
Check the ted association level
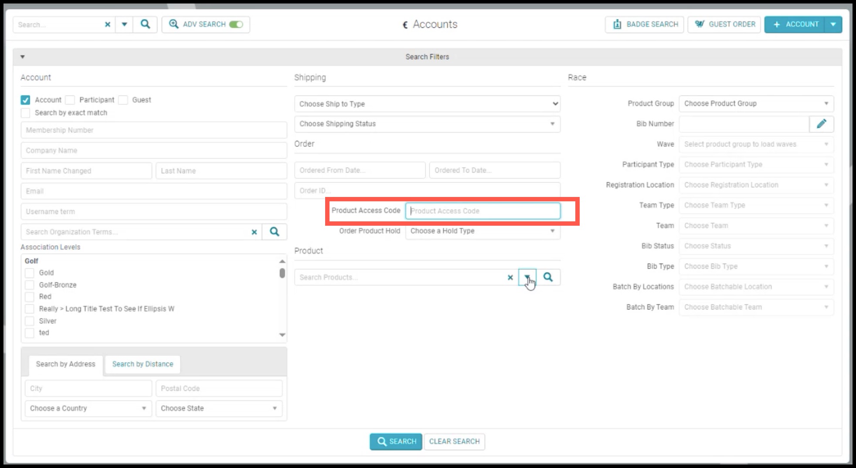click(x=29, y=333)
